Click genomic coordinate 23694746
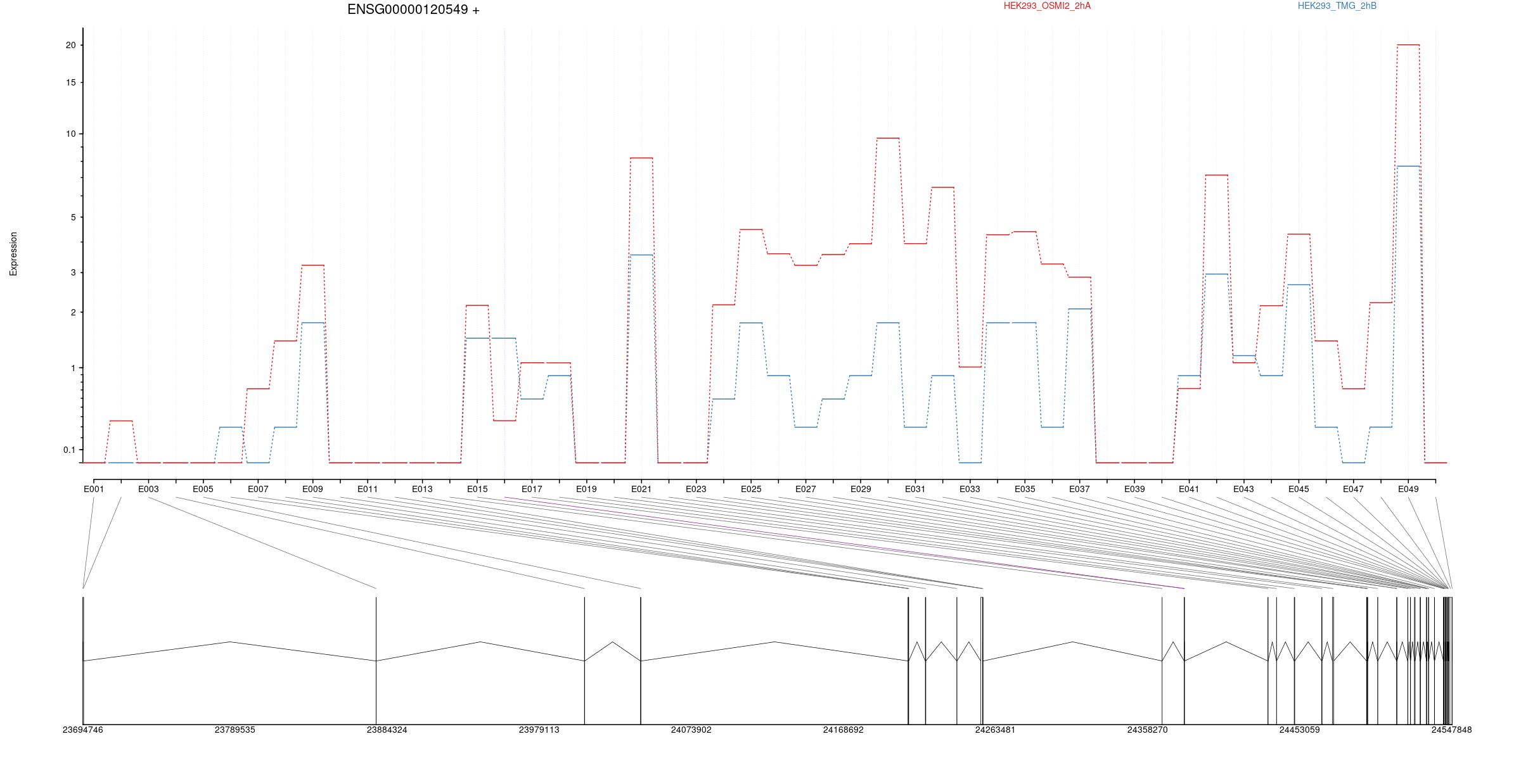 pyautogui.click(x=82, y=730)
